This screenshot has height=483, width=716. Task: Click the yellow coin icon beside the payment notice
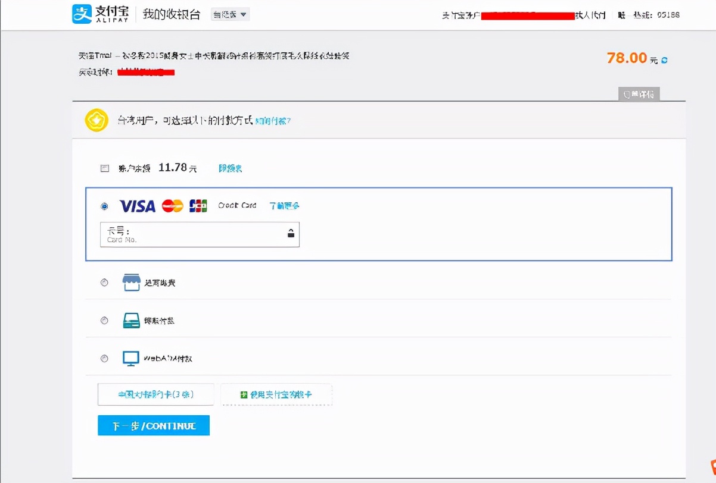click(x=96, y=120)
